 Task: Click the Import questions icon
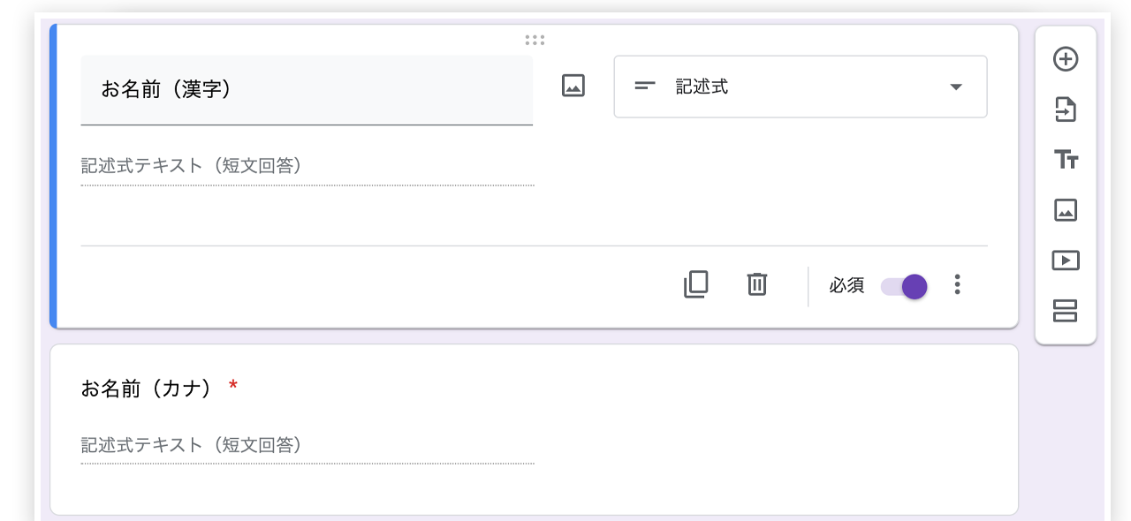point(1066,109)
